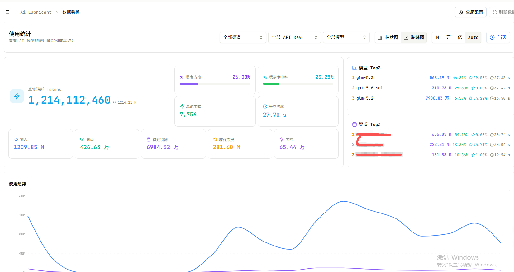This screenshot has width=514, height=272.
Task: Click the bar chart icon beside 模型 Top3
Action: [354, 68]
